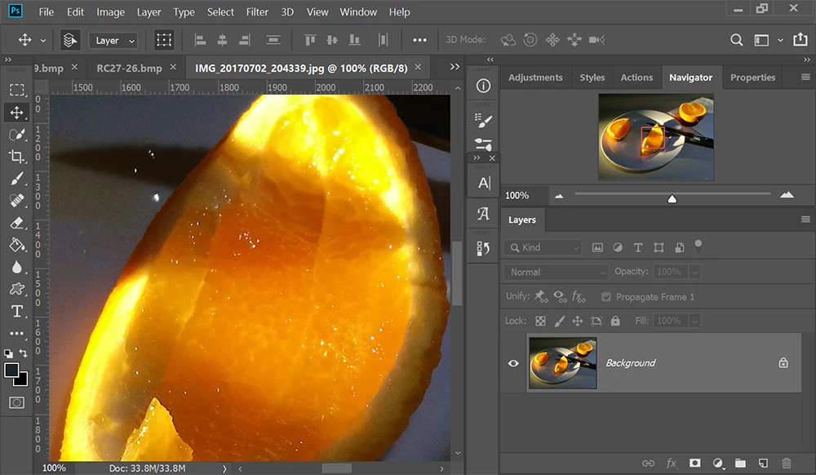
Task: Hide the Background layer with eye icon
Action: pyautogui.click(x=513, y=363)
